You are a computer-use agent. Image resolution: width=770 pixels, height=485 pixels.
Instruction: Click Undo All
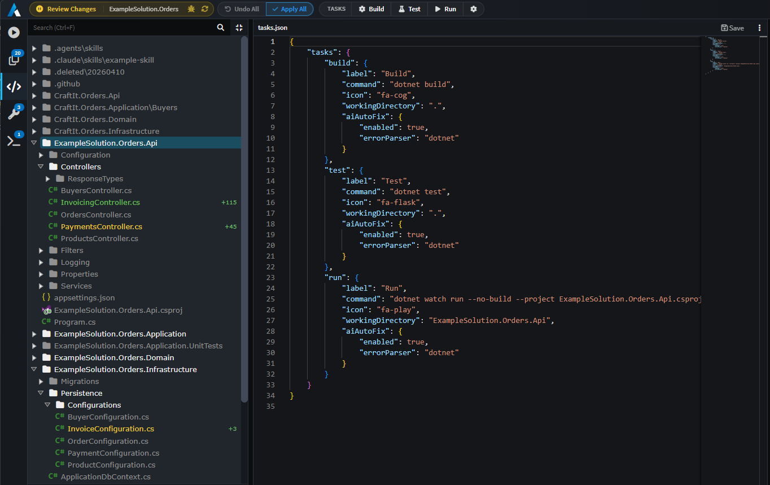point(242,9)
